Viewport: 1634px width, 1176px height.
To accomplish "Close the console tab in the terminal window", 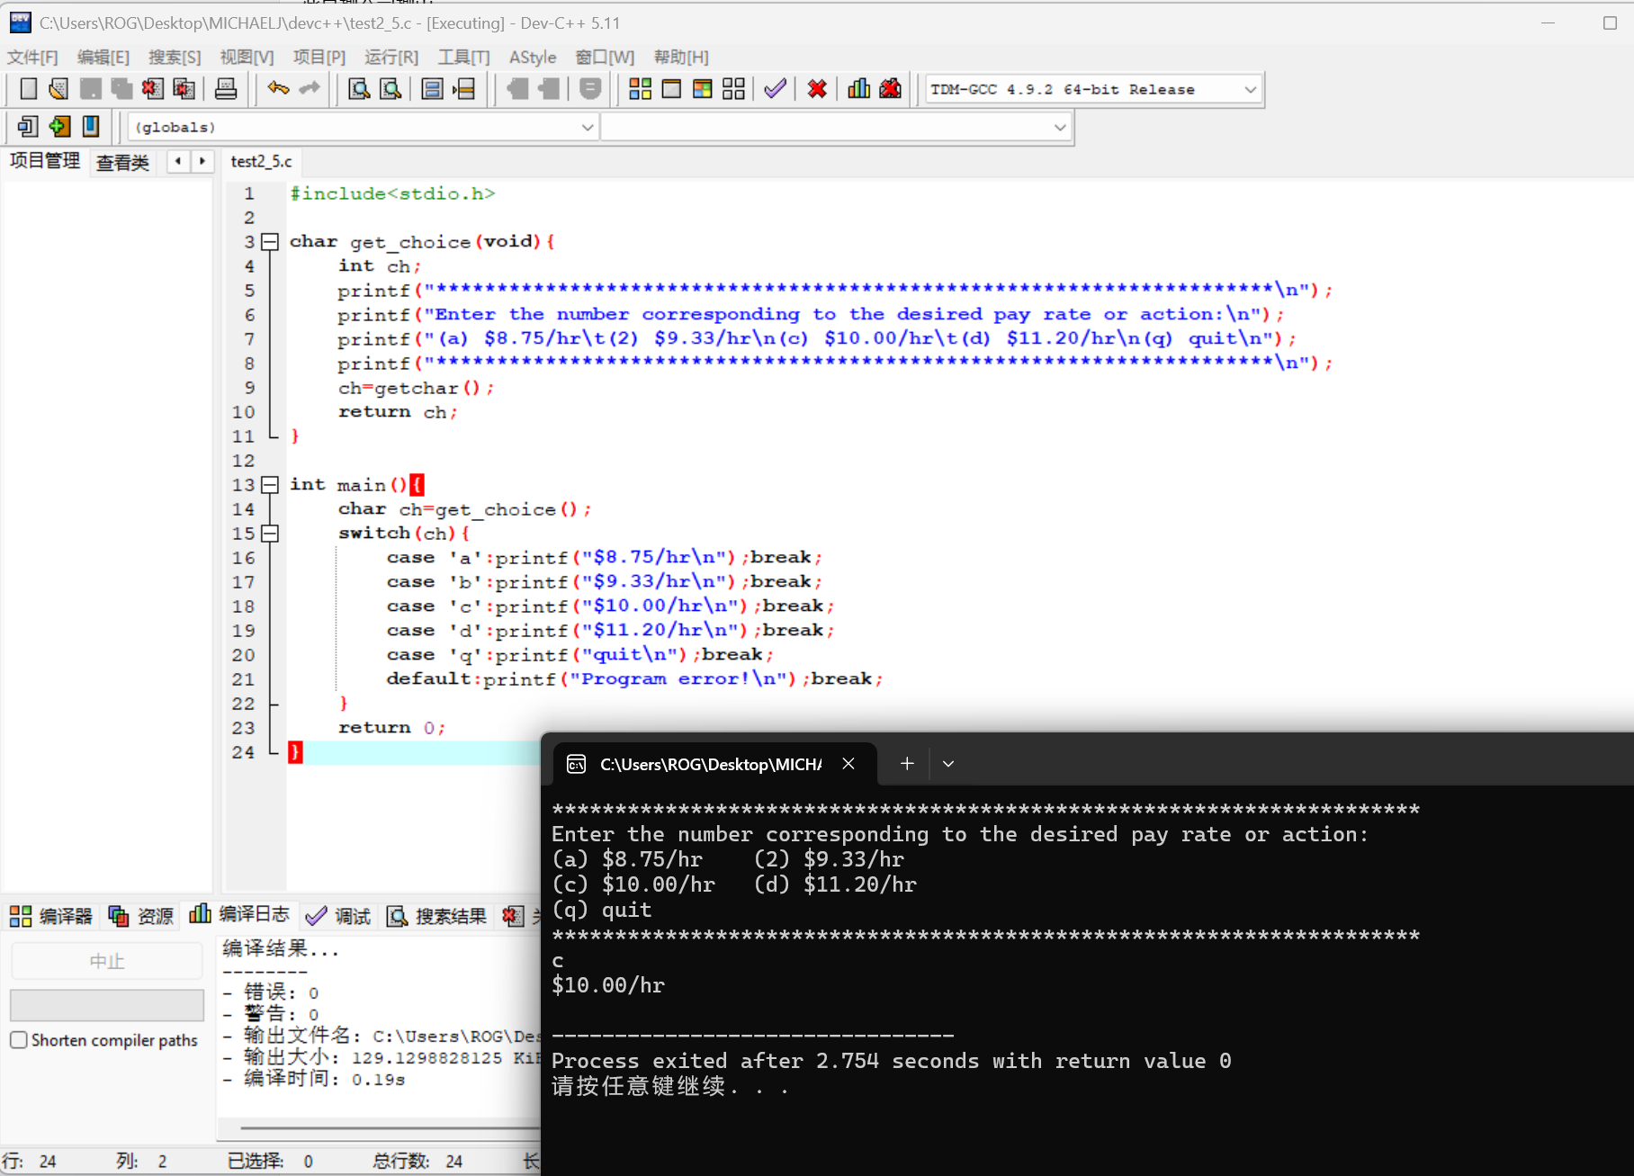I will 848,764.
